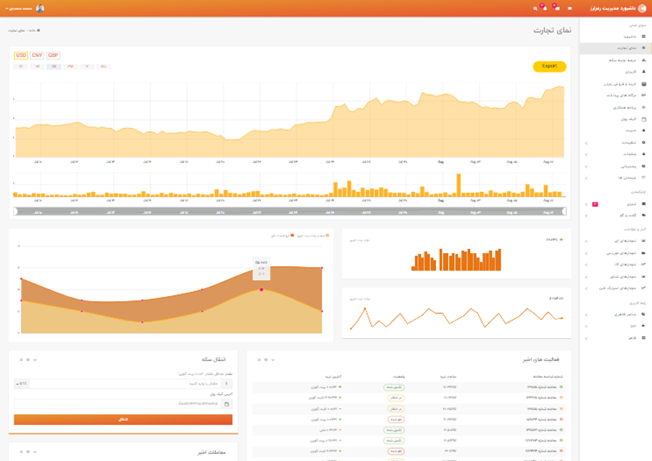This screenshot has width=652, height=461.
Task: Click the orange transfer submit button
Action: coord(123,420)
